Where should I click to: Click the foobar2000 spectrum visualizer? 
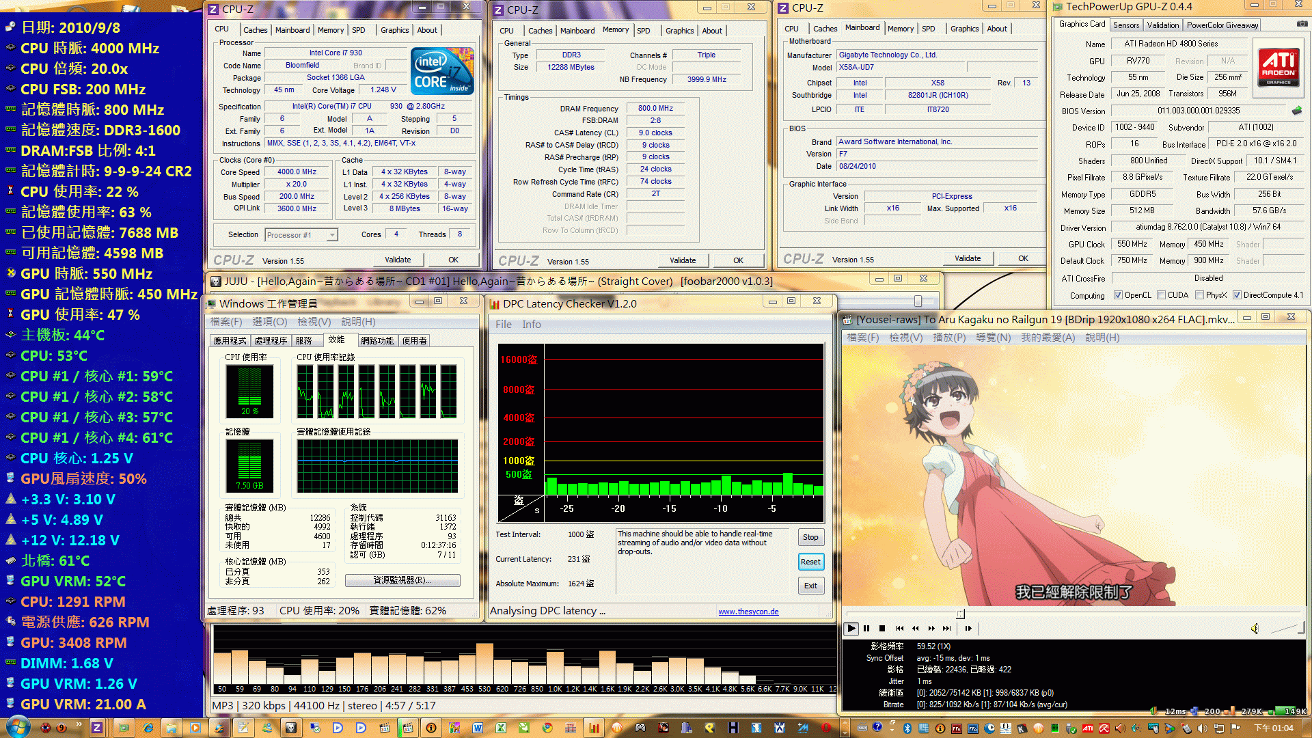point(525,659)
